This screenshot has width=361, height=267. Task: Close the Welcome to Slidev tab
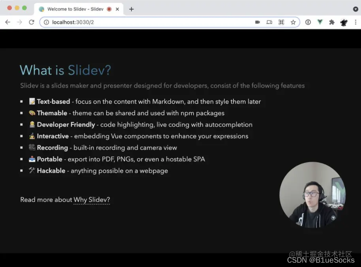(117, 9)
